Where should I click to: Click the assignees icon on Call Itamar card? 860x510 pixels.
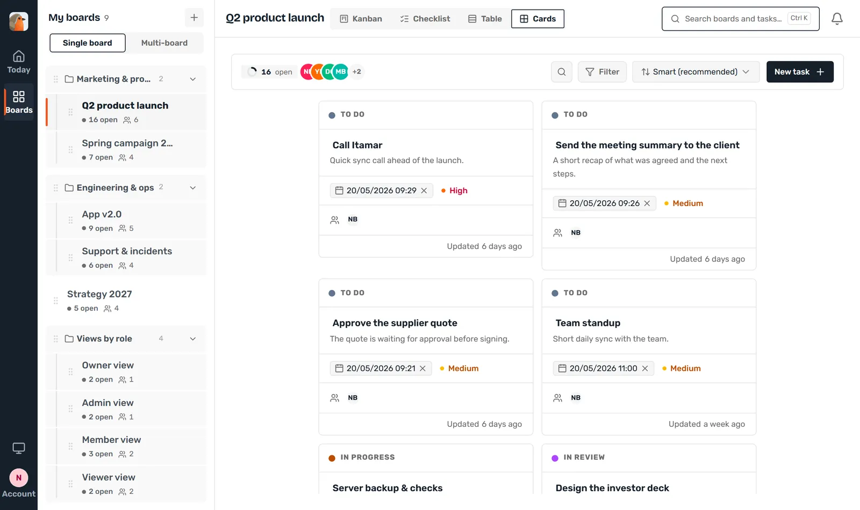(335, 220)
